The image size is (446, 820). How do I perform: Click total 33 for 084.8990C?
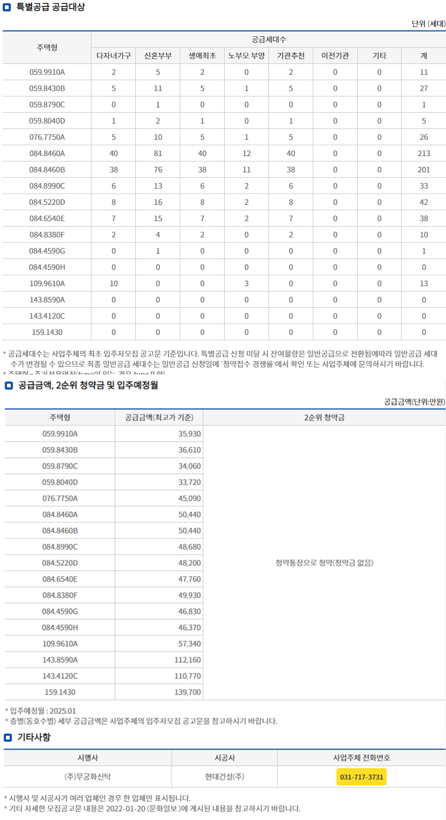coord(424,186)
